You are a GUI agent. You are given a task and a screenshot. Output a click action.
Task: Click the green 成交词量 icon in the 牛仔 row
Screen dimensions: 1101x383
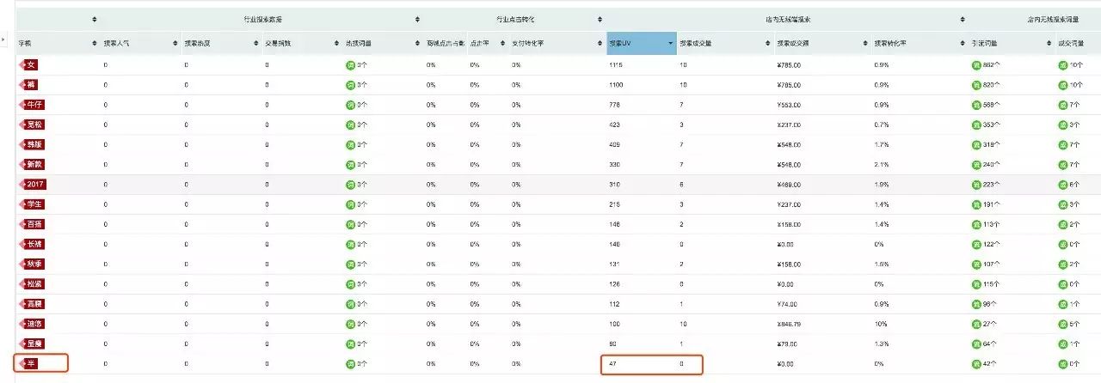tap(1063, 105)
